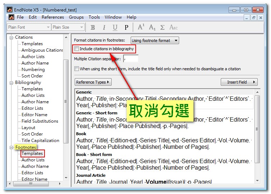Click the document icon beside File menu

[x=11, y=17]
